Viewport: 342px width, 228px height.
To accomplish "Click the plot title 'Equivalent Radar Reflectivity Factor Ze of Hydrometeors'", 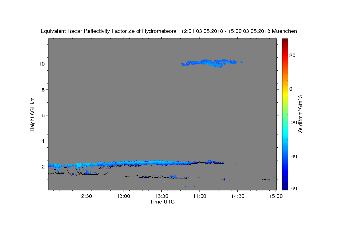I will [x=108, y=31].
